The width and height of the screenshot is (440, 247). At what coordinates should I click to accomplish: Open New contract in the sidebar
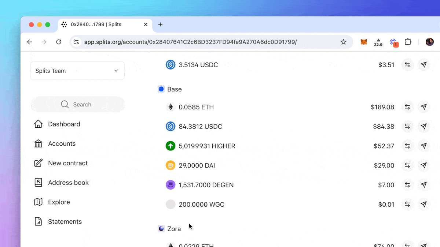(61, 163)
